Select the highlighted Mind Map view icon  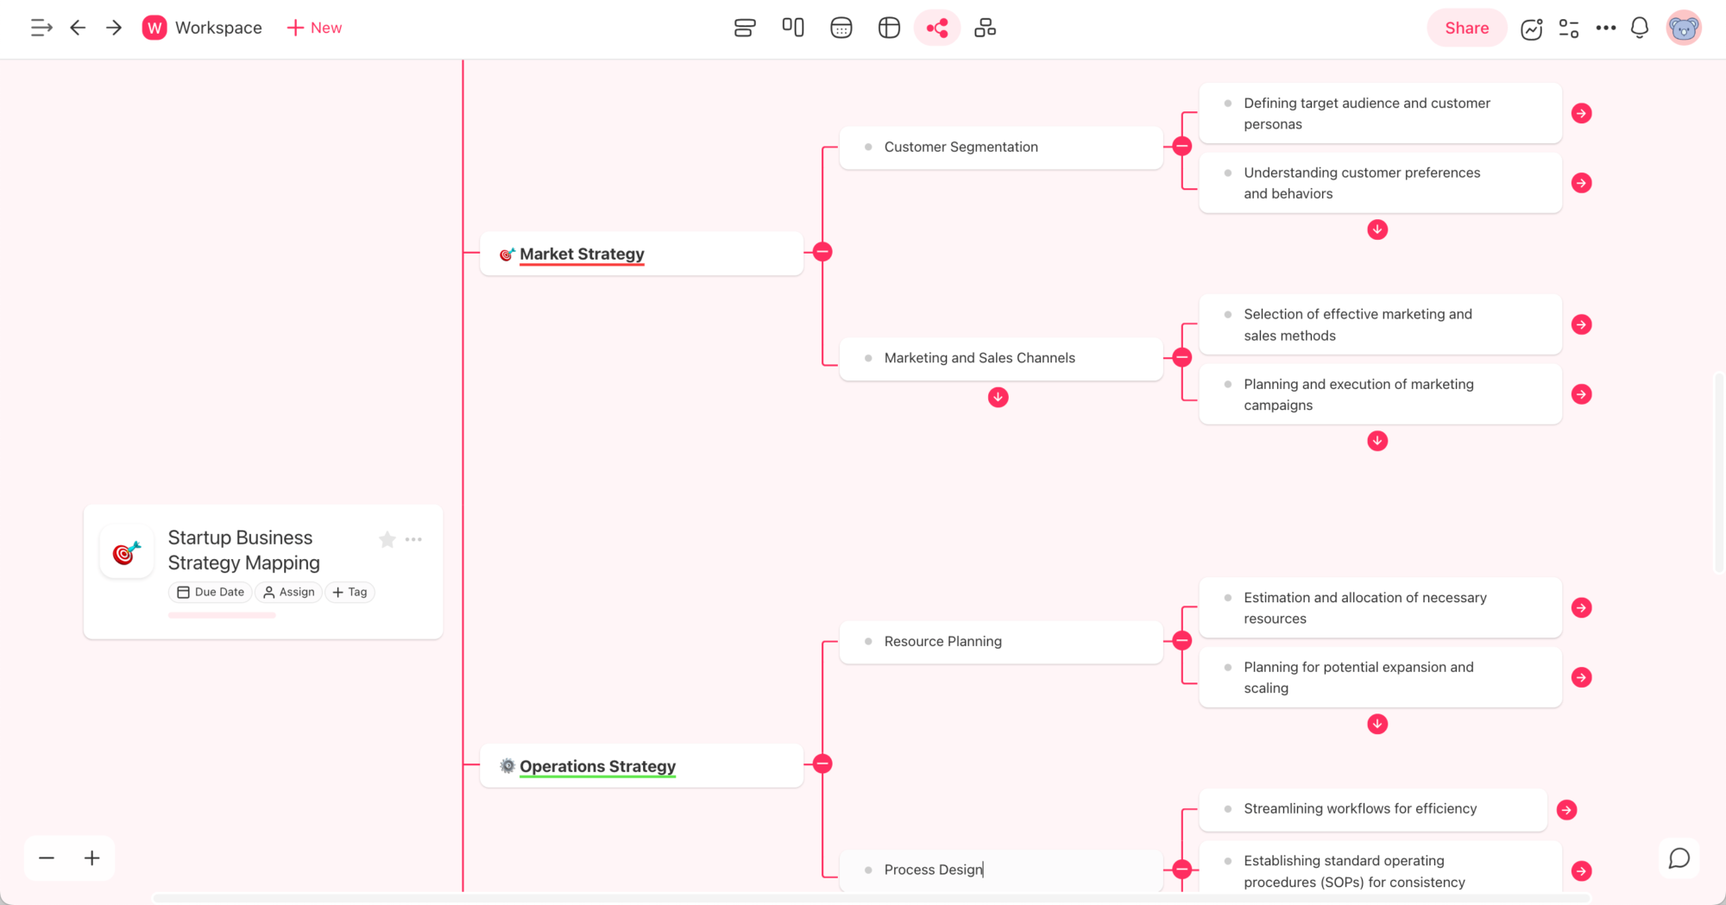coord(936,27)
